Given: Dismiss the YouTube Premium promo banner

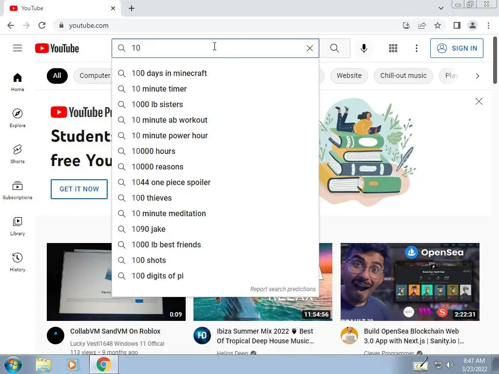Looking at the screenshot, I should pos(479,101).
